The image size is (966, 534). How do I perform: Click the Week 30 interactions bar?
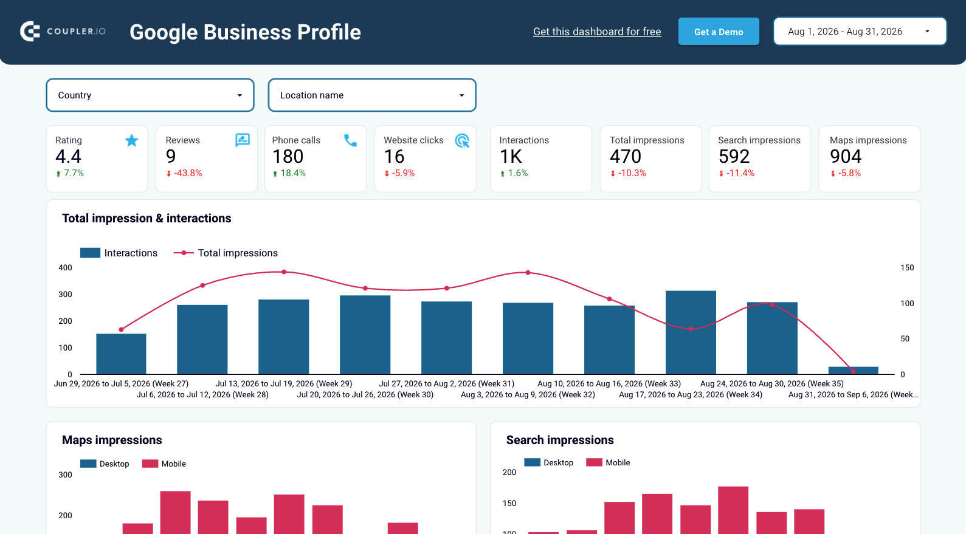coord(365,335)
